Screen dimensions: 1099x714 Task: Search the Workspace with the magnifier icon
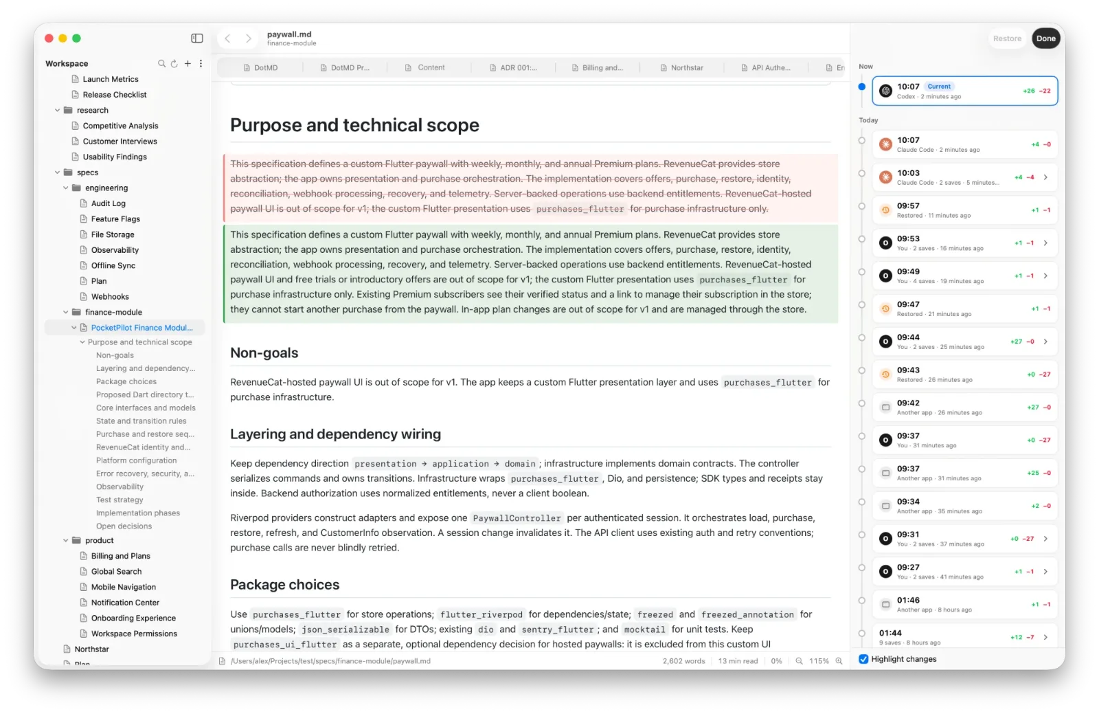pos(162,63)
